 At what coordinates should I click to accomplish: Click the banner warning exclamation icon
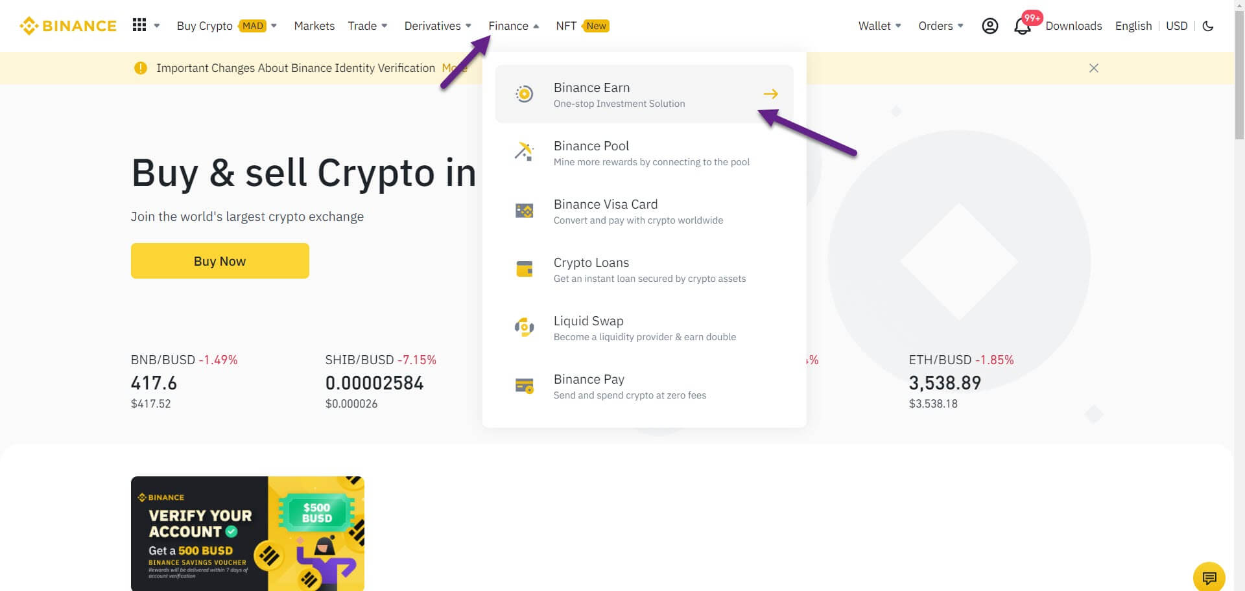pos(140,68)
